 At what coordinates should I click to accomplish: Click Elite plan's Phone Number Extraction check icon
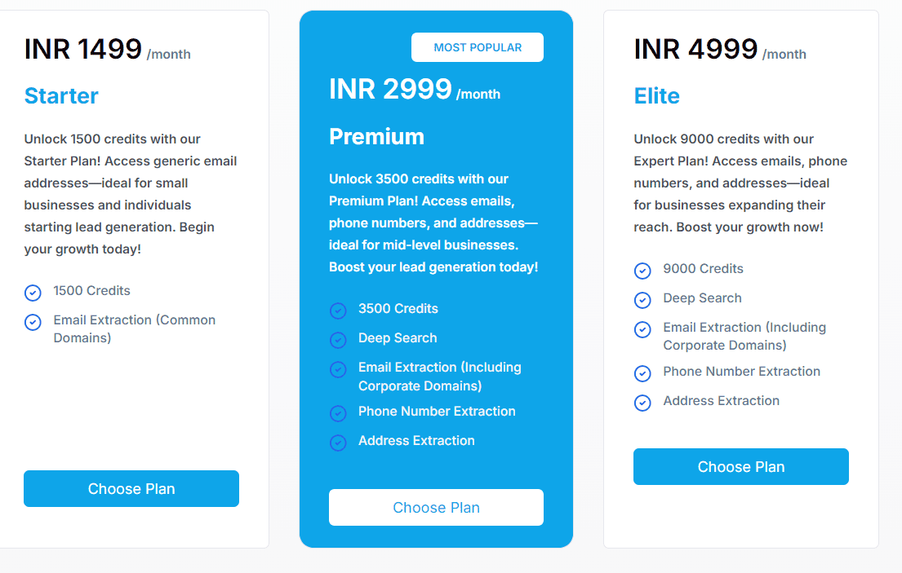click(642, 373)
